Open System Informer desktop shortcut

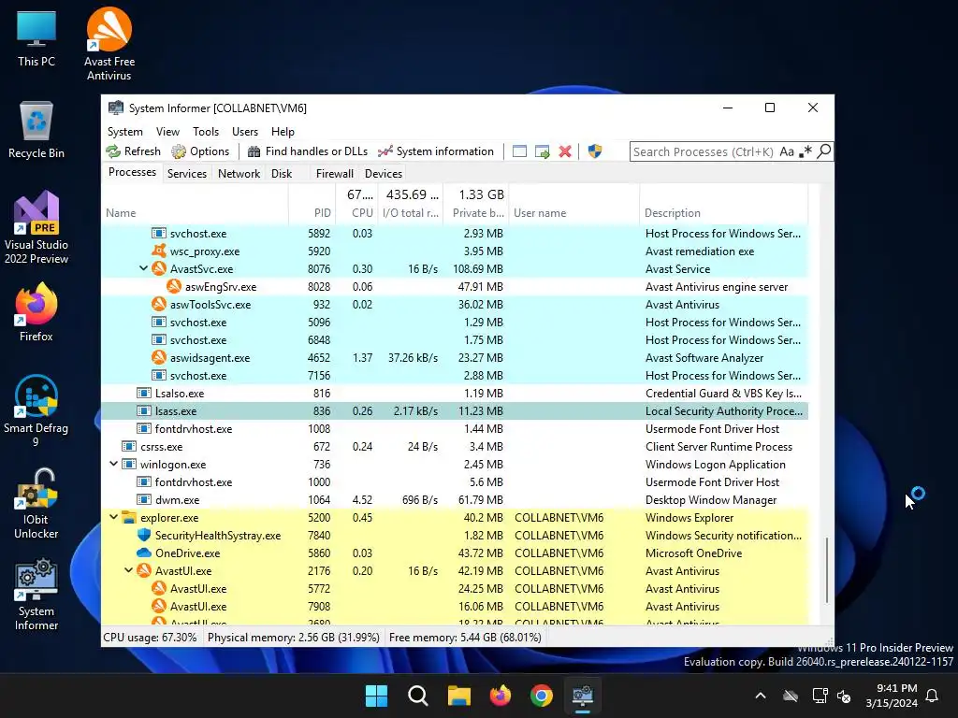coord(36,595)
